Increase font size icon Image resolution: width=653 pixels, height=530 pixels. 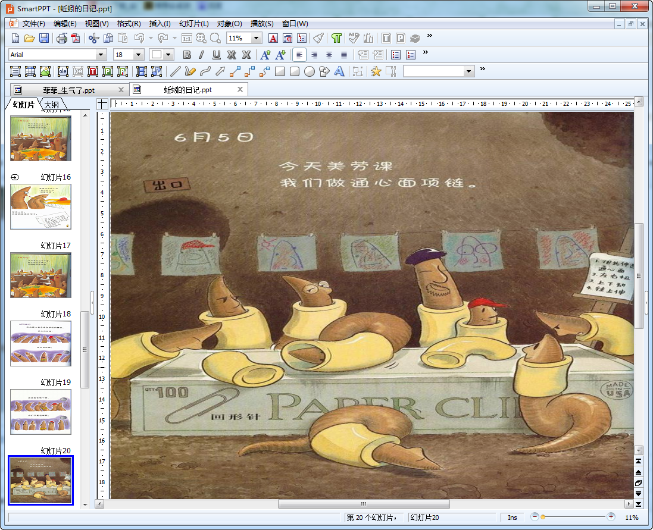(x=265, y=55)
